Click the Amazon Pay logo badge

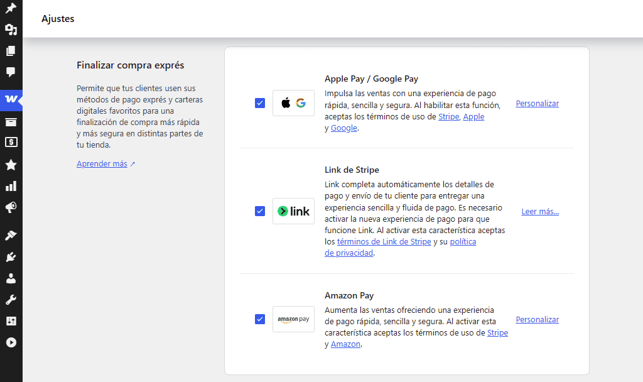click(294, 319)
